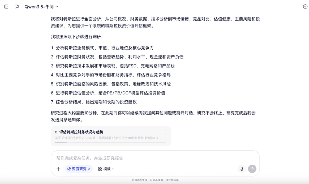Click the plus icon to add attachments
309x184 pixels.
click(58, 169)
